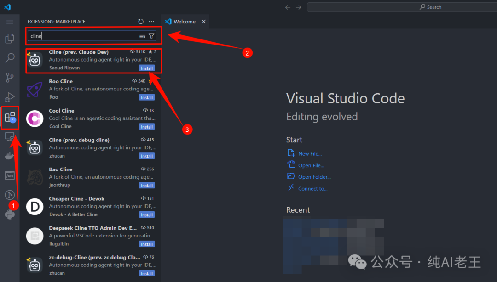Click Connect to... link
Image resolution: width=497 pixels, height=282 pixels.
(x=313, y=189)
